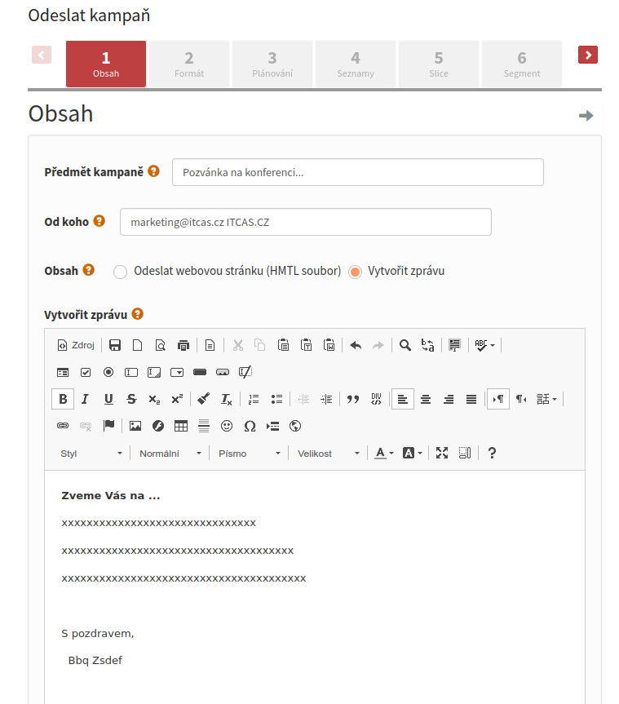Open the Styl dropdown
This screenshot has height=704, width=619.
coord(91,453)
